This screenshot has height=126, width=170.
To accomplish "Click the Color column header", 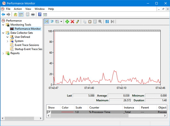I will (67, 107).
